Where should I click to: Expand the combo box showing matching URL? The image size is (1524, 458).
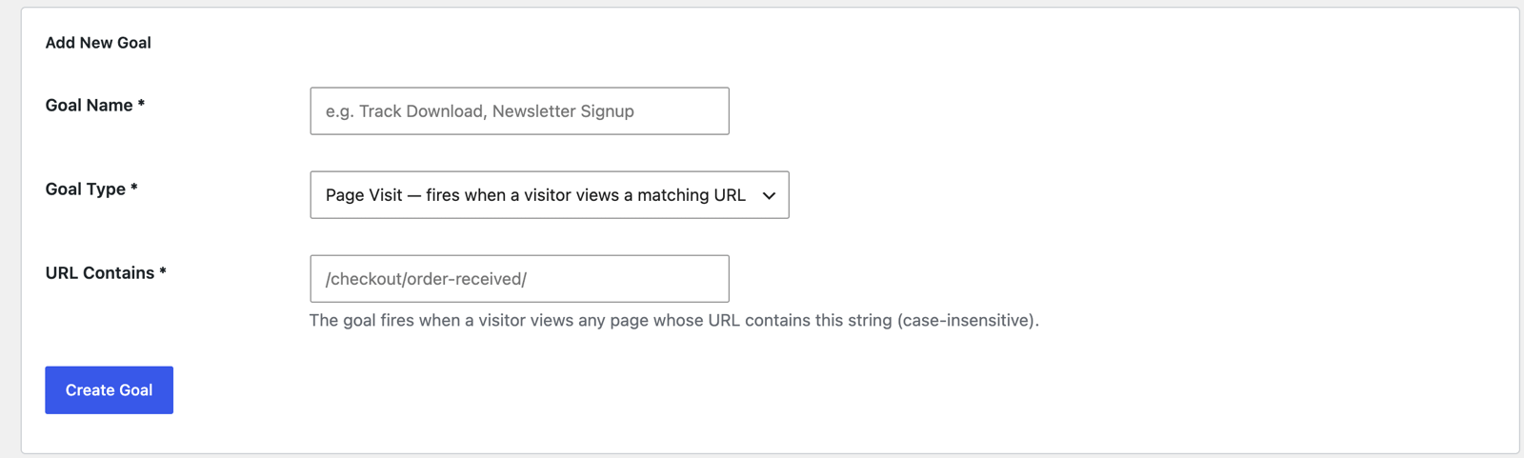550,195
